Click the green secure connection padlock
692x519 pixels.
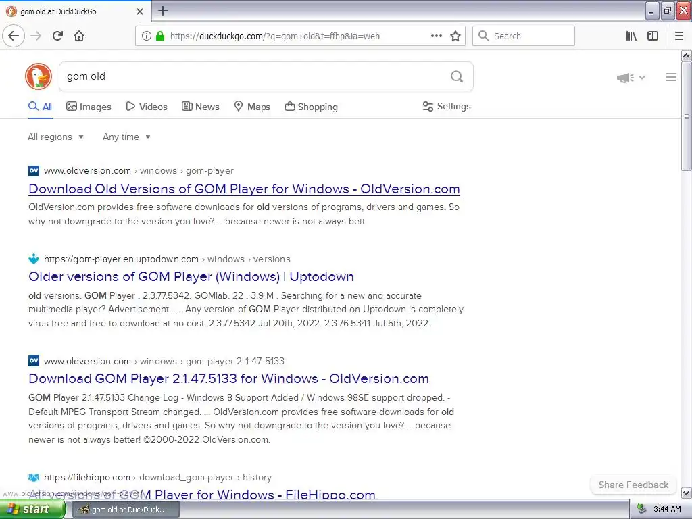pyautogui.click(x=159, y=36)
